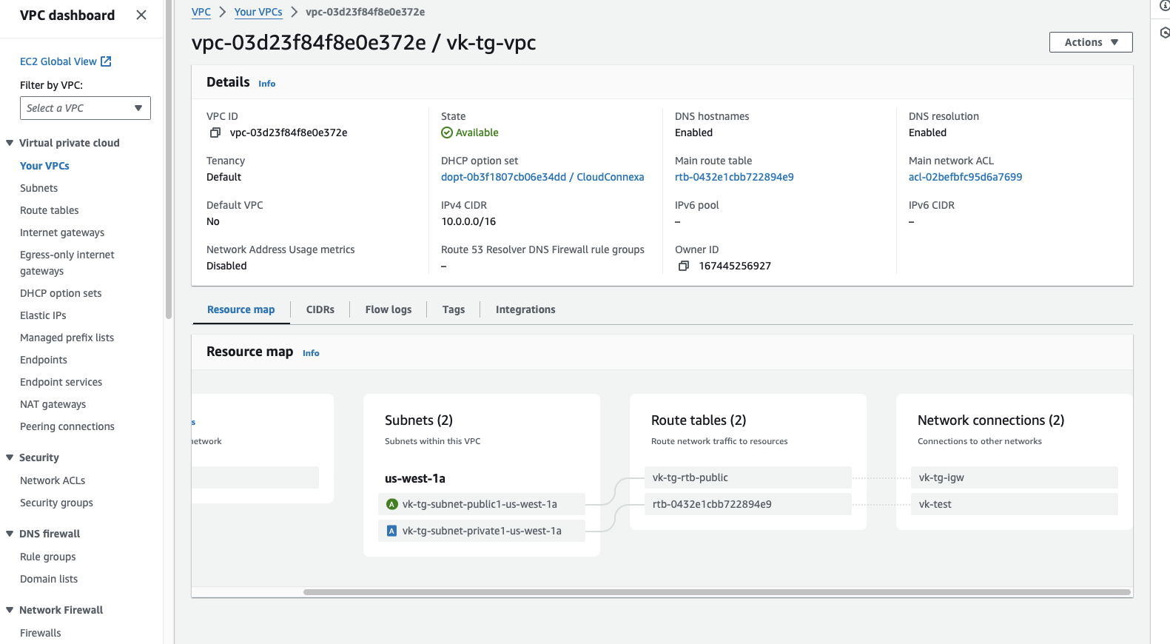
Task: Switch to the CIDRs tab
Action: [320, 309]
